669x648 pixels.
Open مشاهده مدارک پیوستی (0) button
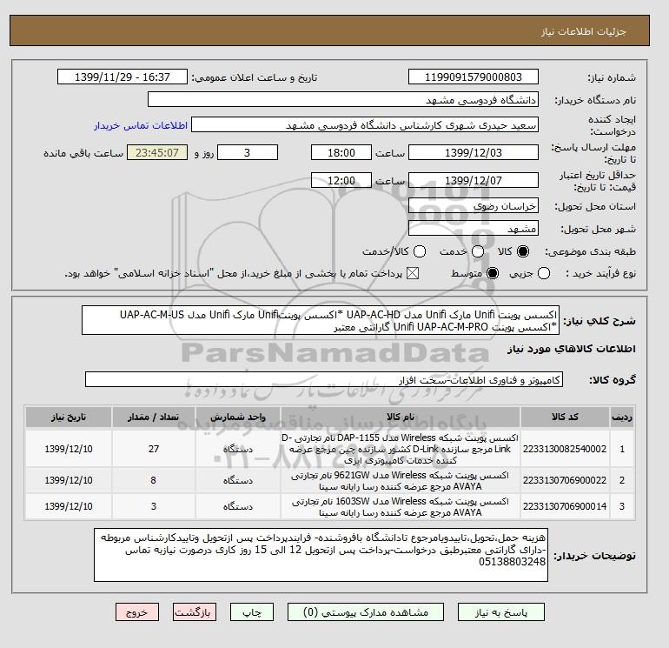click(366, 612)
